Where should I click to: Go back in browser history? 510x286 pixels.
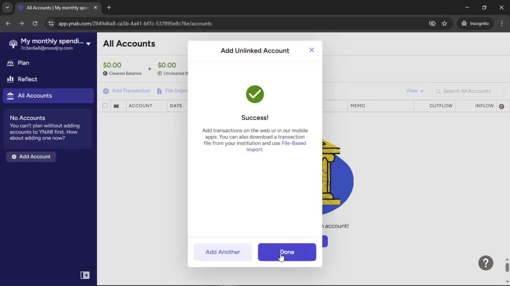pyautogui.click(x=8, y=23)
